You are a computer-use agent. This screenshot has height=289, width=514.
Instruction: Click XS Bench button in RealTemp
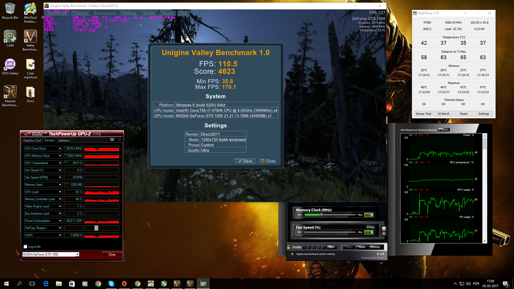(444, 114)
